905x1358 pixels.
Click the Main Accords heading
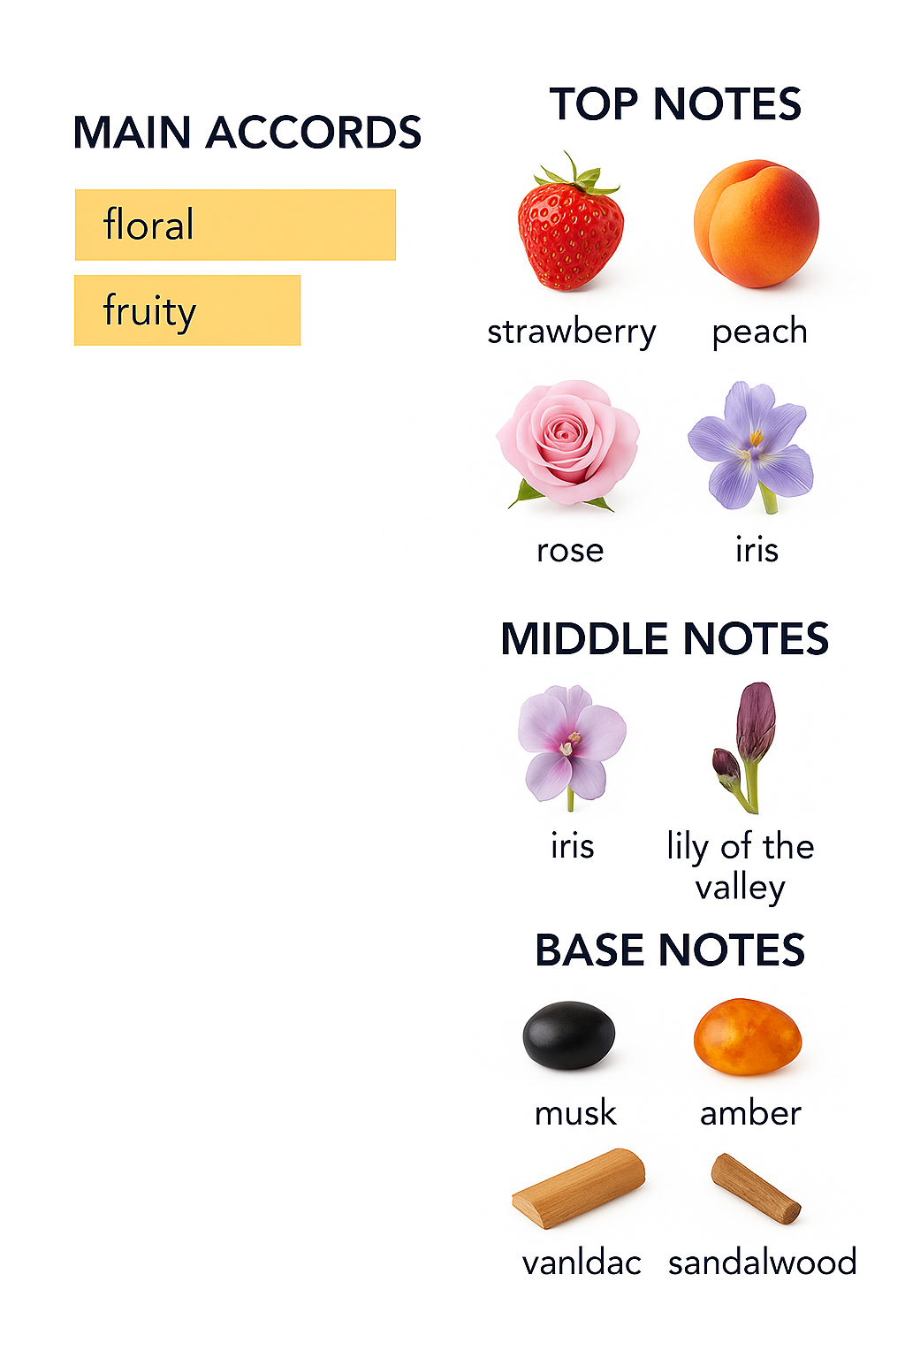click(x=247, y=133)
